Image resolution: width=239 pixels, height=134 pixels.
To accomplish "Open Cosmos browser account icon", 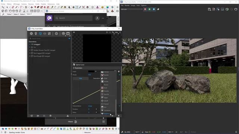I will point(97,18).
